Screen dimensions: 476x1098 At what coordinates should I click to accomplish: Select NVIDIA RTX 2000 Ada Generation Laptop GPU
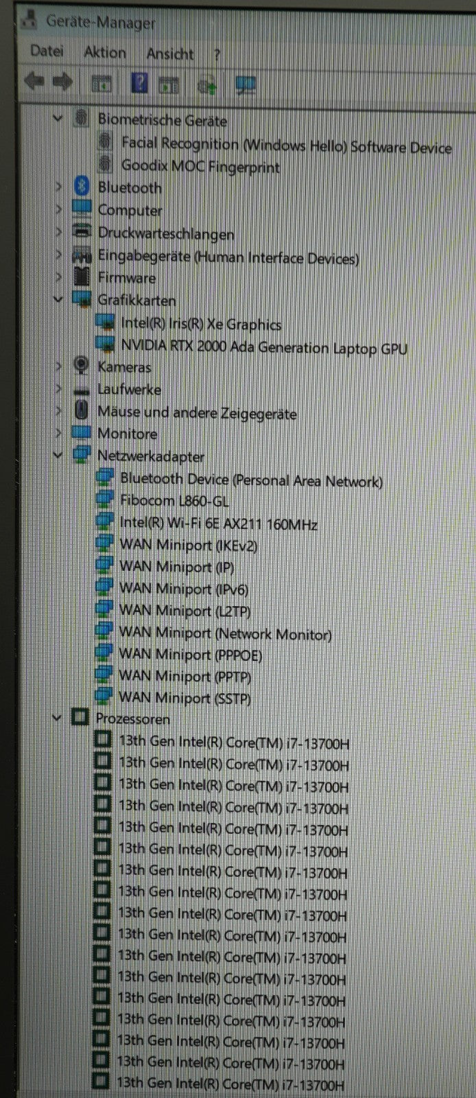click(264, 347)
